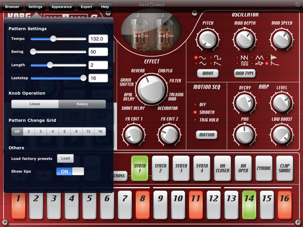303x227 pixels.
Task: Click the sine wave indicator LED
Action: click(196, 58)
